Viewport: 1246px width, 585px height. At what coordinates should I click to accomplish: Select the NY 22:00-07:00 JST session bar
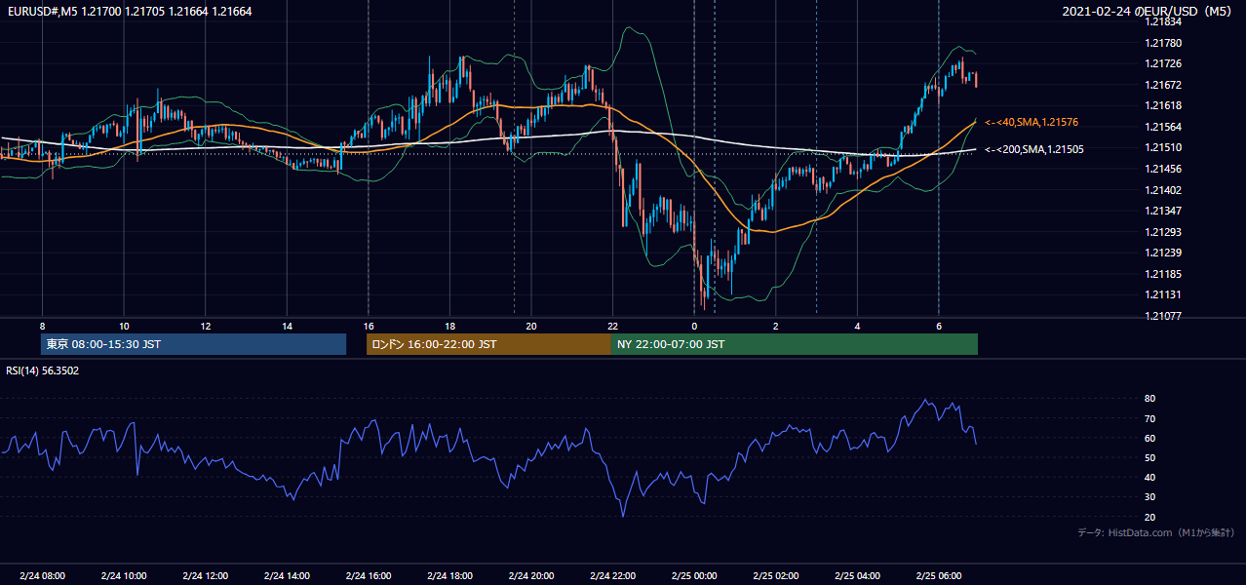coord(795,344)
